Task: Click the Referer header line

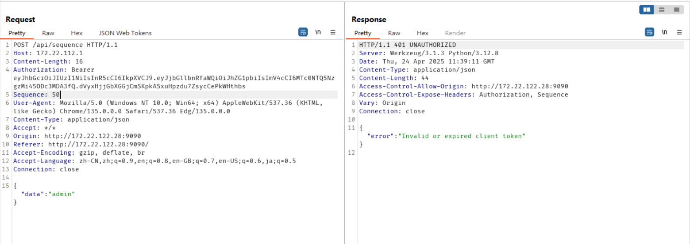Action: tap(81, 145)
